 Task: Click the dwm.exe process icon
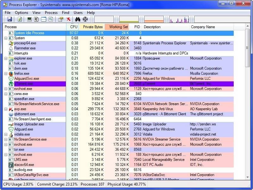[x=11, y=68]
